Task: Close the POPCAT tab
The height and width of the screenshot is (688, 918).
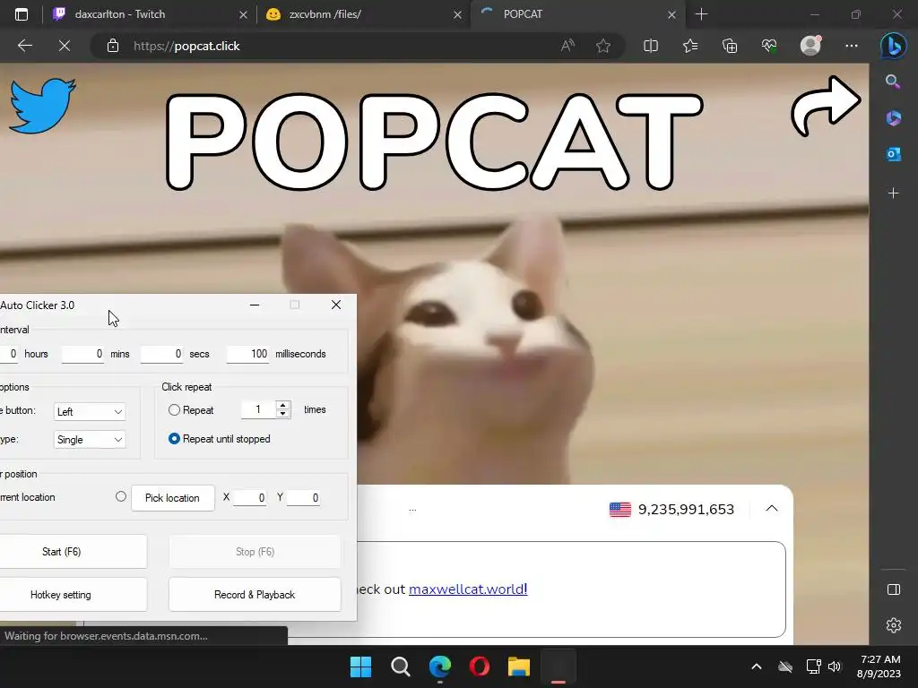Action: (x=671, y=14)
